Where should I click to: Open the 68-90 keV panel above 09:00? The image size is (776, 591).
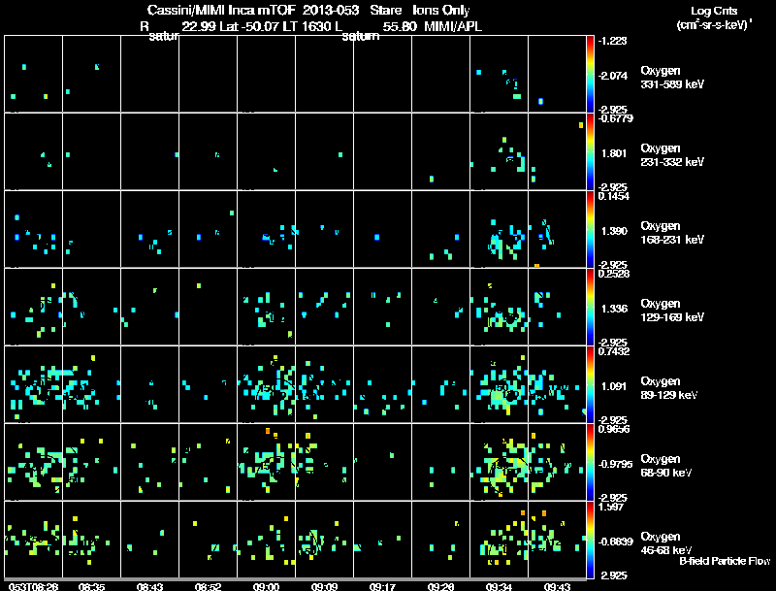pyautogui.click(x=266, y=462)
